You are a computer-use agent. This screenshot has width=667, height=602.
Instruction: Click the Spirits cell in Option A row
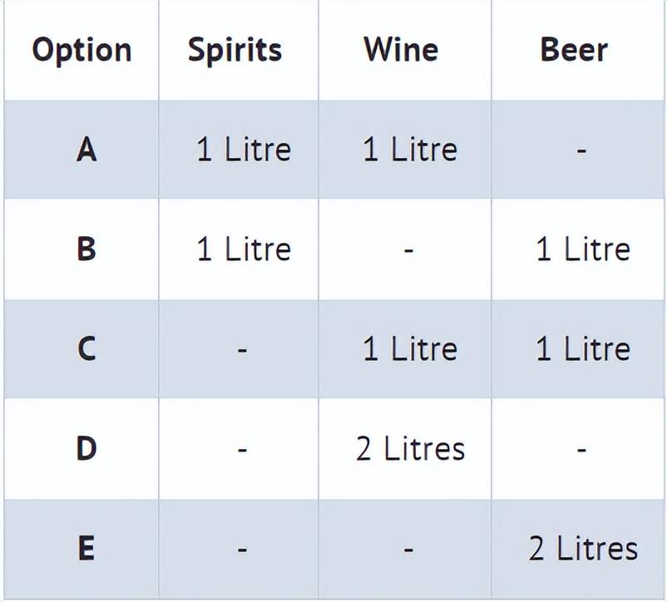pos(244,150)
